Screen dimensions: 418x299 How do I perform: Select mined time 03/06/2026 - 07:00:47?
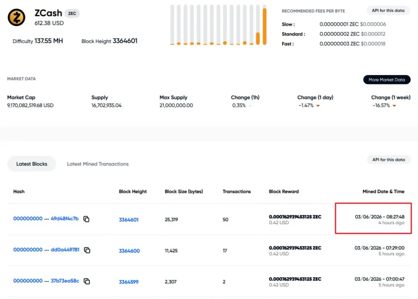[380, 279]
